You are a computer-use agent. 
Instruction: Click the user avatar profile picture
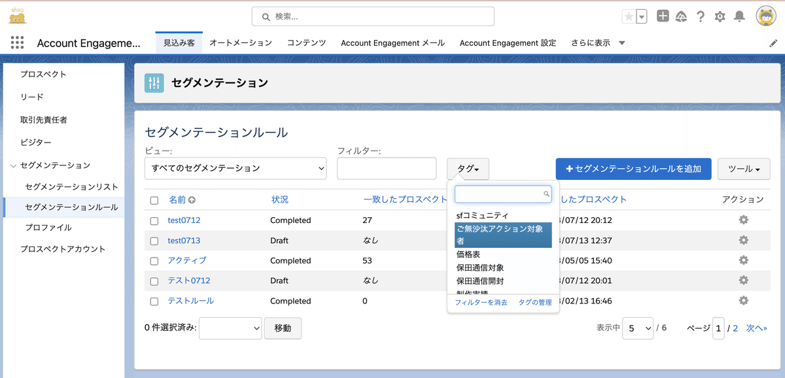click(766, 16)
